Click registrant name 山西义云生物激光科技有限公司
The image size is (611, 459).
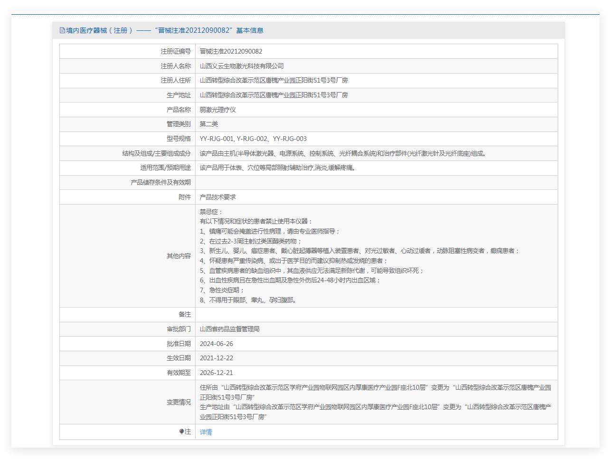click(242, 66)
